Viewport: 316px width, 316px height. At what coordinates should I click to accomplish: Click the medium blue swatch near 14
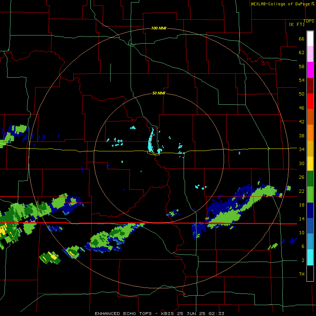310,226
